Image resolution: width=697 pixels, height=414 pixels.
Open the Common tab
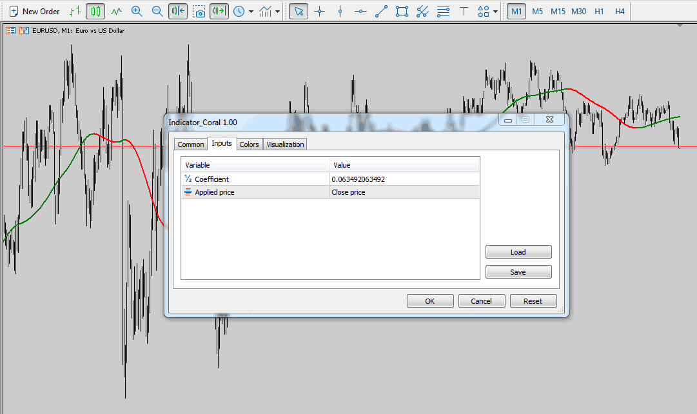(191, 144)
